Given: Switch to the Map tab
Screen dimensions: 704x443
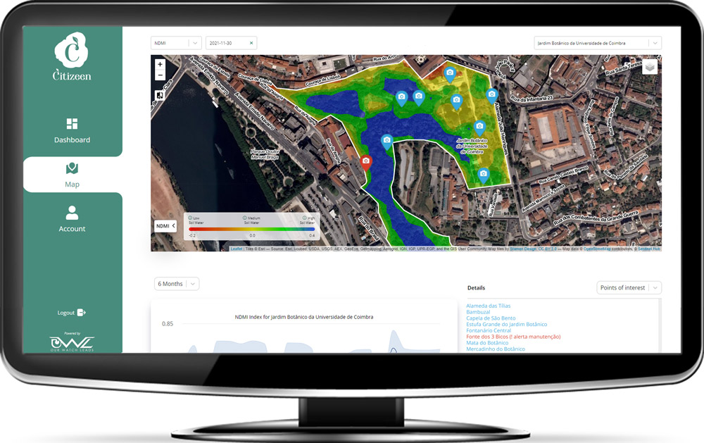Looking at the screenshot, I should (72, 174).
